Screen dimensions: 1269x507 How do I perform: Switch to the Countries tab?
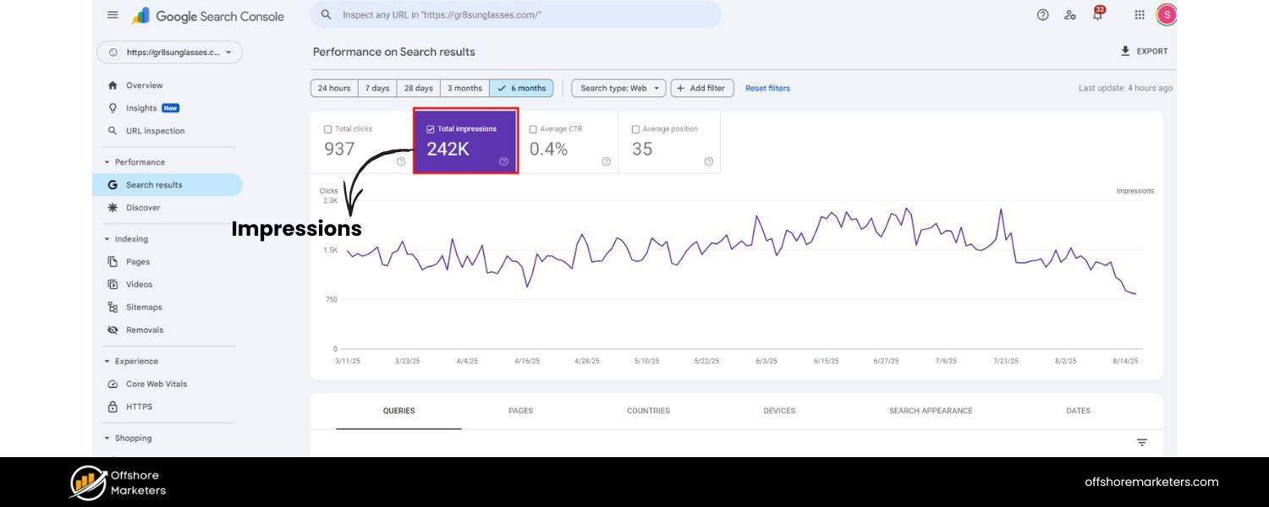pos(649,410)
